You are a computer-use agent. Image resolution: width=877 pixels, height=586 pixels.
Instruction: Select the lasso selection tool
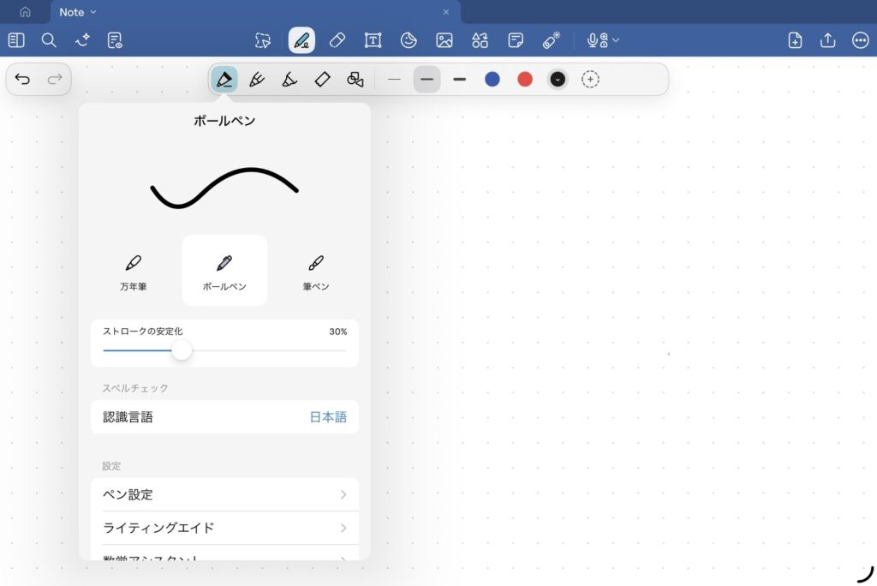point(263,40)
